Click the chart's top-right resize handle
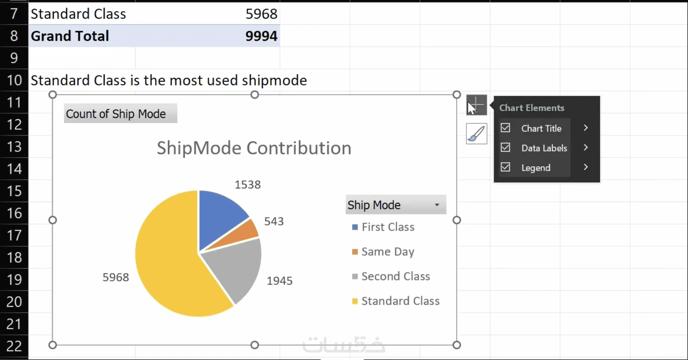 pyautogui.click(x=457, y=95)
